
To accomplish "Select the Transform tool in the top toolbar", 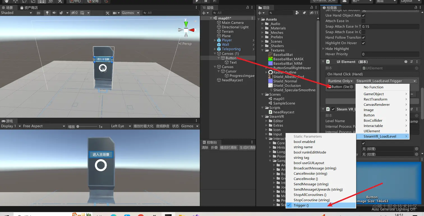I will (x=51, y=1).
